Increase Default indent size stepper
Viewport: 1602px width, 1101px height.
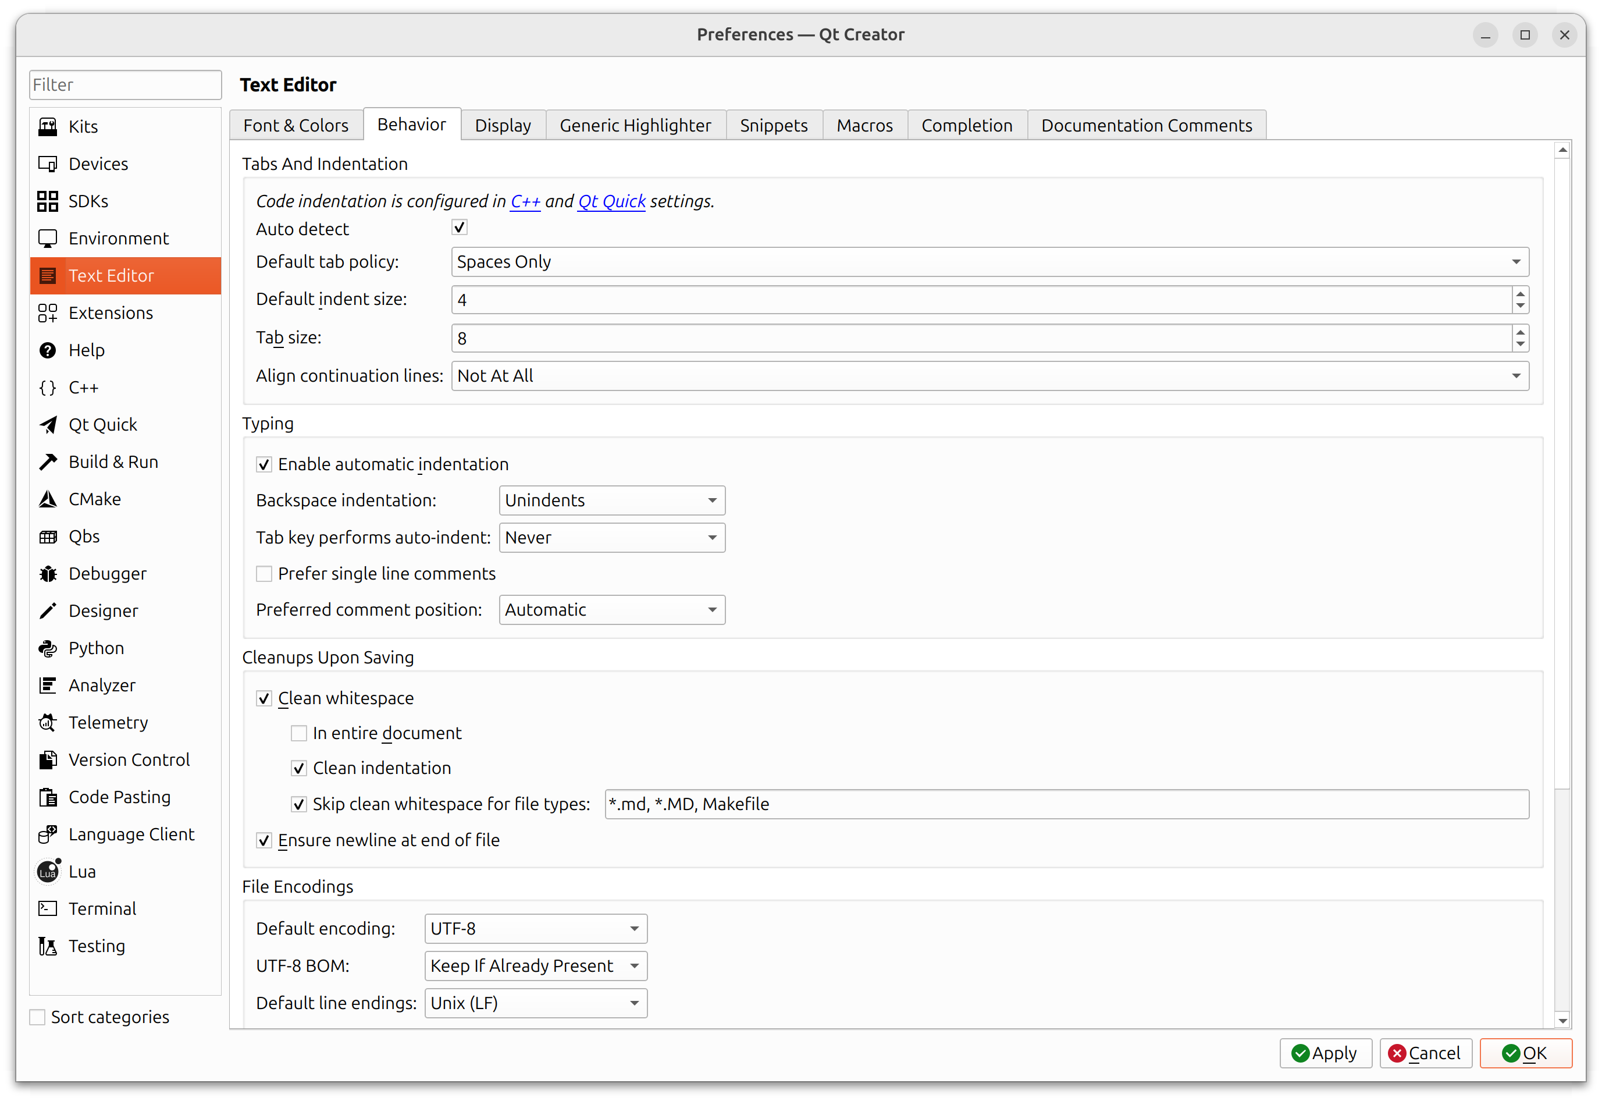point(1521,294)
